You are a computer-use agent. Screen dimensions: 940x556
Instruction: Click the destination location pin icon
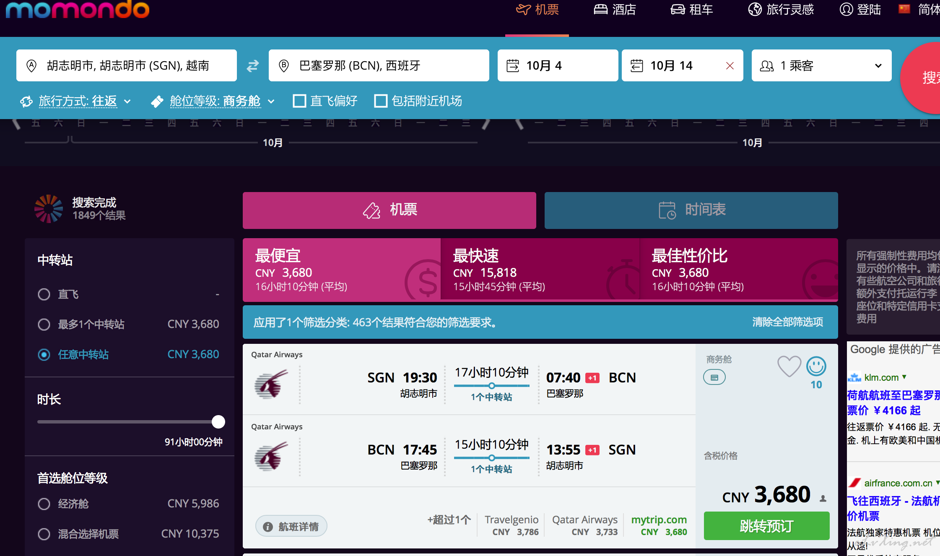(x=284, y=66)
